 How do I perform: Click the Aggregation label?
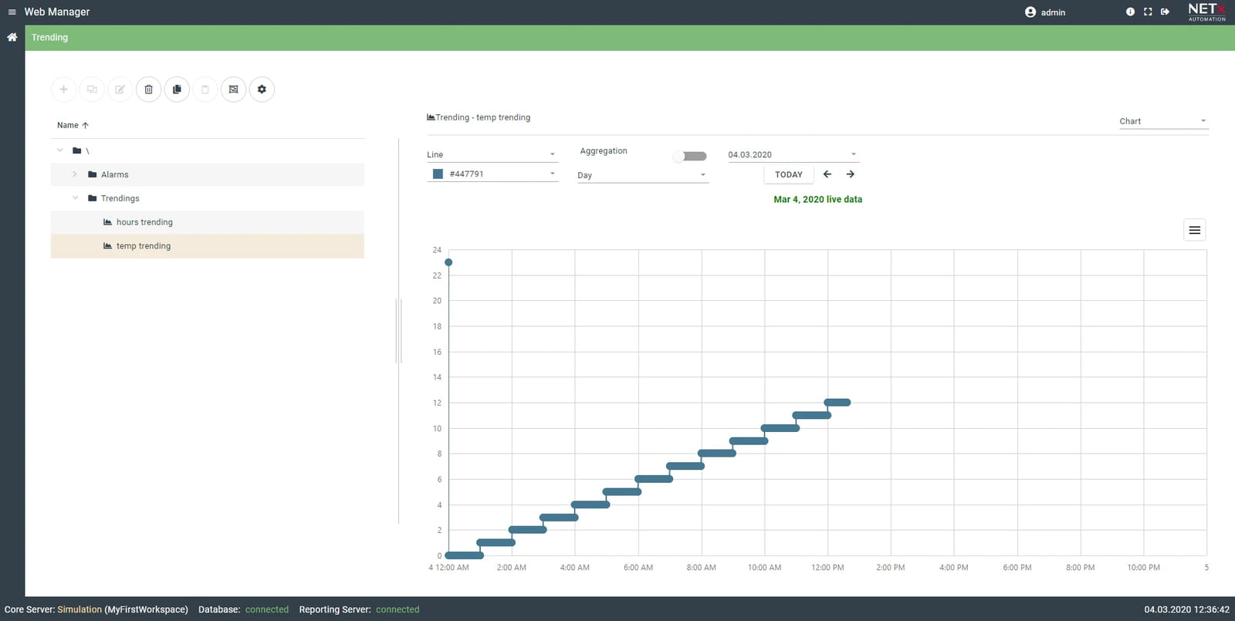click(604, 150)
